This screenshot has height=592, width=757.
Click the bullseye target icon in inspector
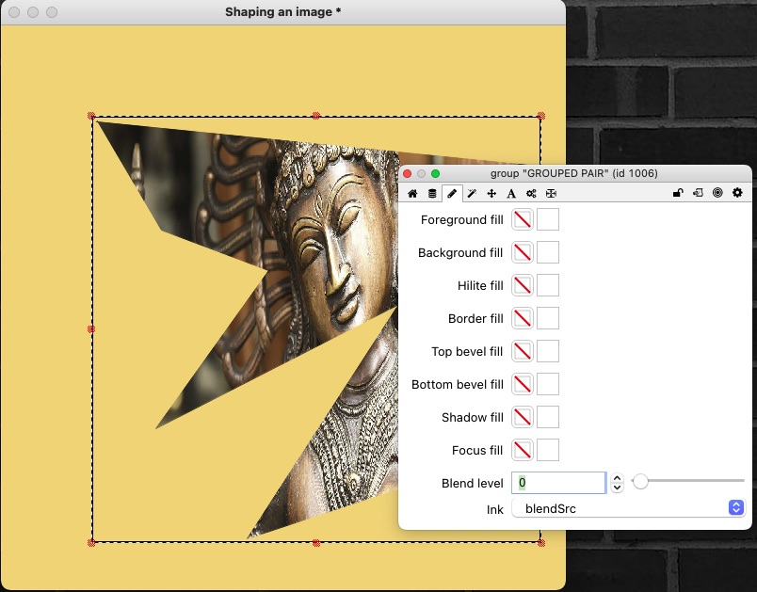point(717,193)
